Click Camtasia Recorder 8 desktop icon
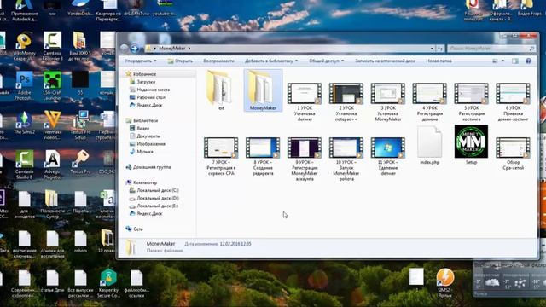The width and height of the screenshot is (546, 307). tap(52, 46)
